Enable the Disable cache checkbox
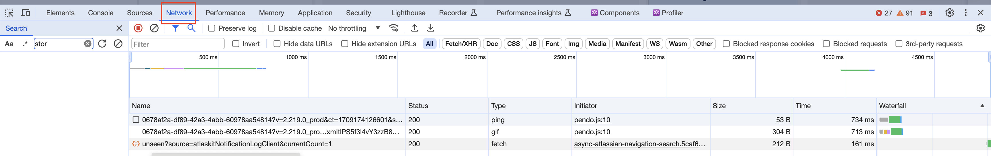The image size is (991, 156). click(272, 28)
